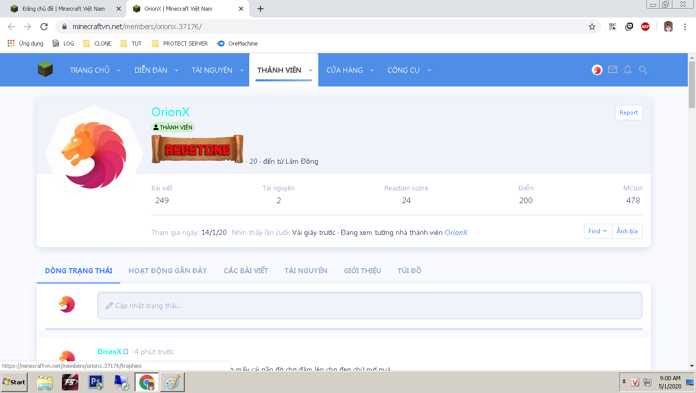Screen dimensions: 696x393
Task: Open the TÀI NGUYÊN profile tab
Action: pyautogui.click(x=306, y=271)
